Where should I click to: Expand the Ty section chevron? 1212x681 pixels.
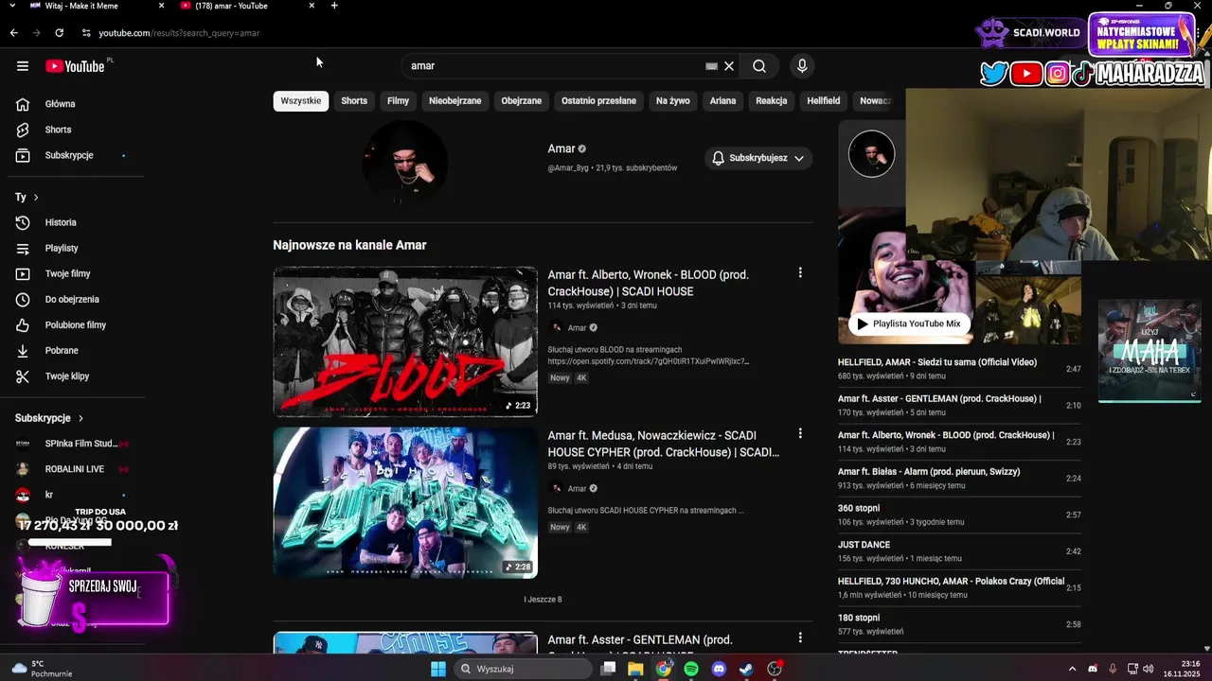tap(36, 198)
